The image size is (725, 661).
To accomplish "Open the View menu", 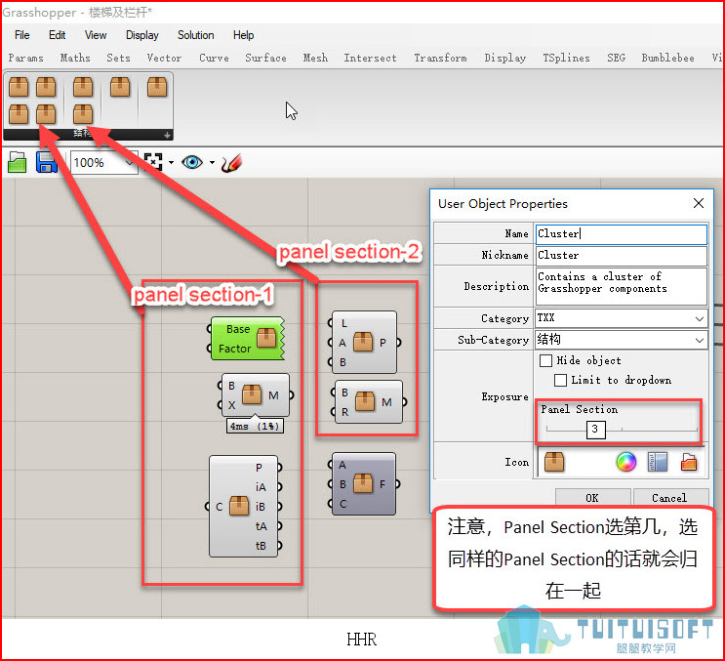I will click(x=96, y=35).
